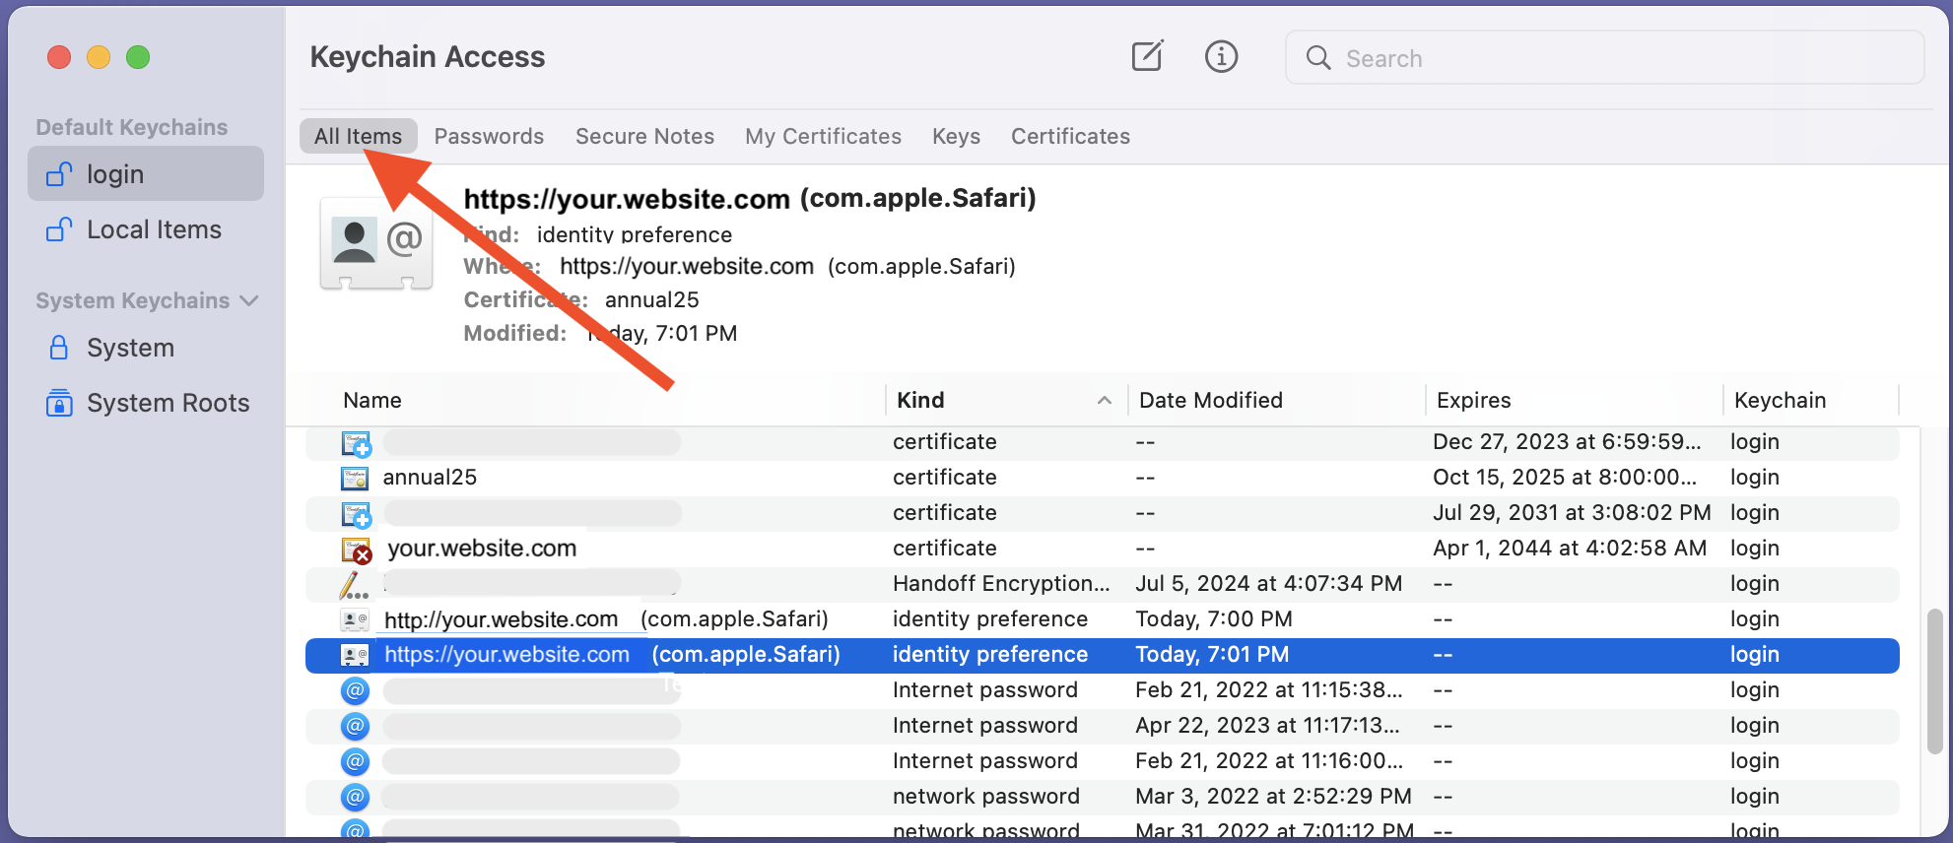Select the login keychain in sidebar
The width and height of the screenshot is (1953, 843).
click(146, 174)
